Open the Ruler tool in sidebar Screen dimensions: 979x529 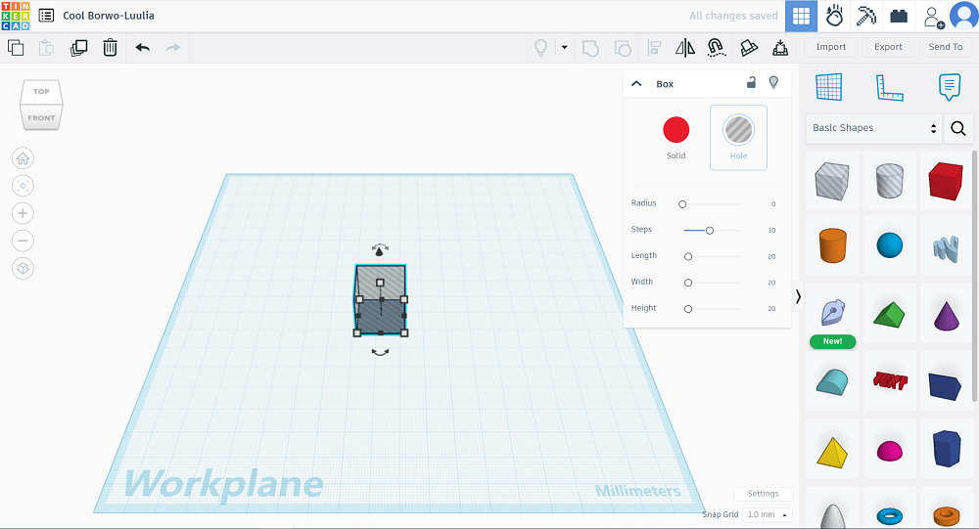click(889, 87)
